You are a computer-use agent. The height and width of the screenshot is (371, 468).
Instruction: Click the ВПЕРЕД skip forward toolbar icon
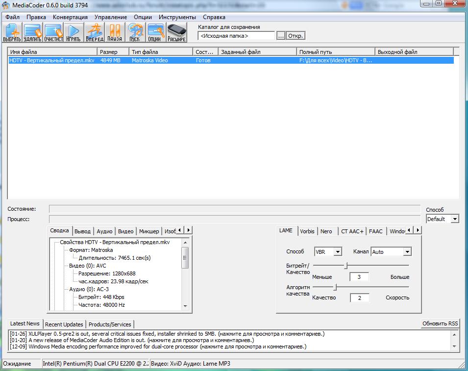(94, 32)
